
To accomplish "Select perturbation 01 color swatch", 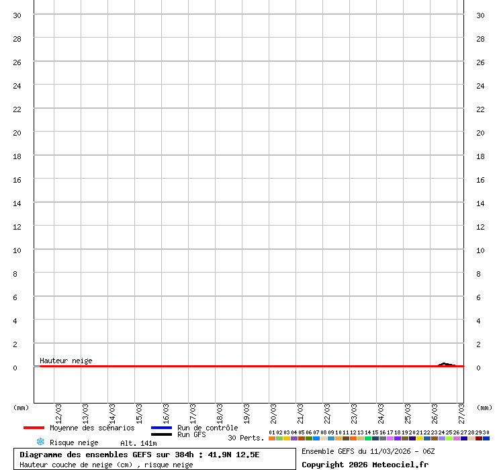I will pyautogui.click(x=271, y=438).
